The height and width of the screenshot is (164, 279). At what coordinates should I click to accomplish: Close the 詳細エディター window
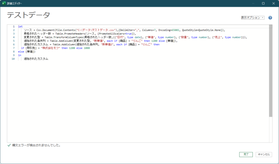pos(273,3)
